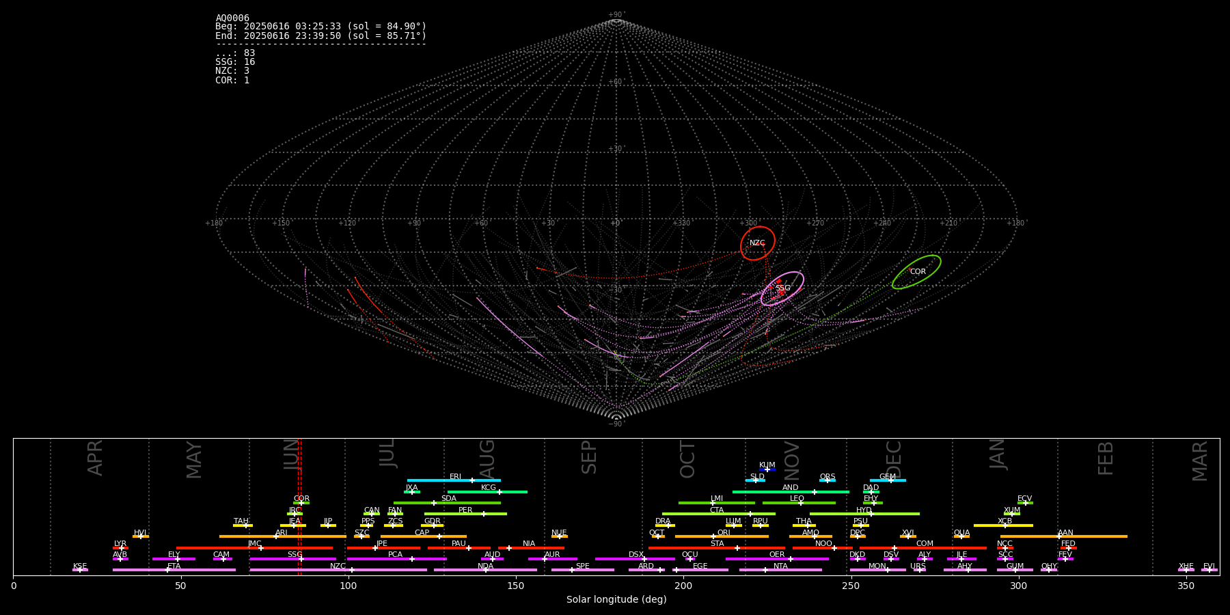Click the red NZC radiant ellipse on sky map

tap(758, 243)
